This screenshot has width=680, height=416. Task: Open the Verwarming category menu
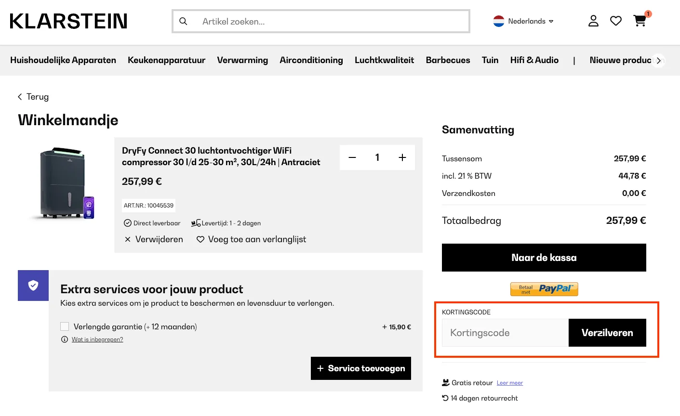[x=242, y=60]
